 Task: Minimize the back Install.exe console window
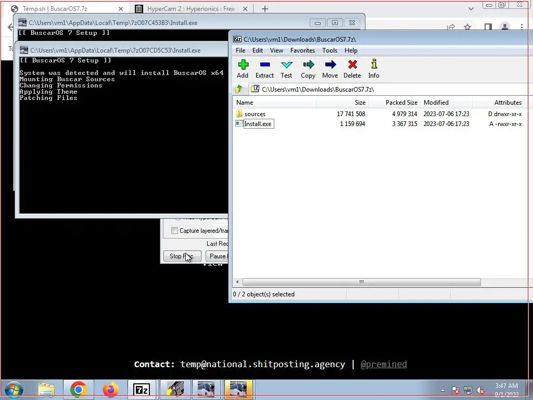(318, 23)
